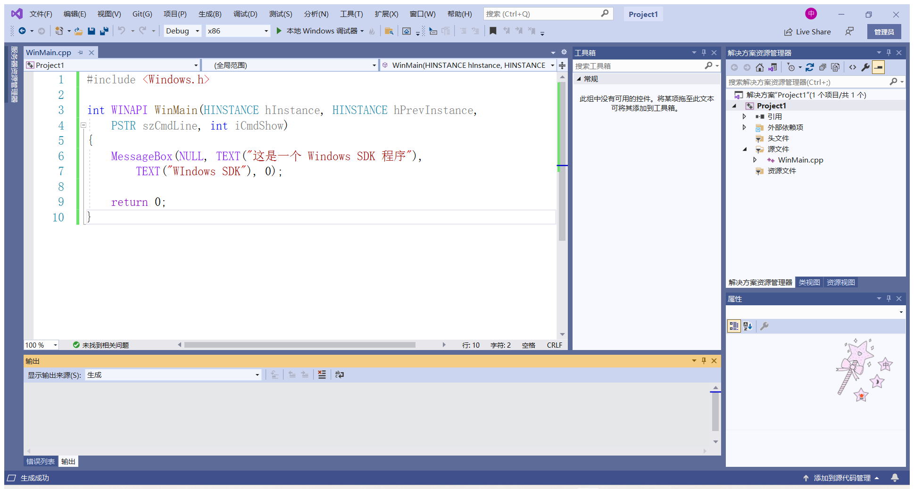This screenshot has width=914, height=489.
Task: Click the Redo arrow icon
Action: coord(142,31)
